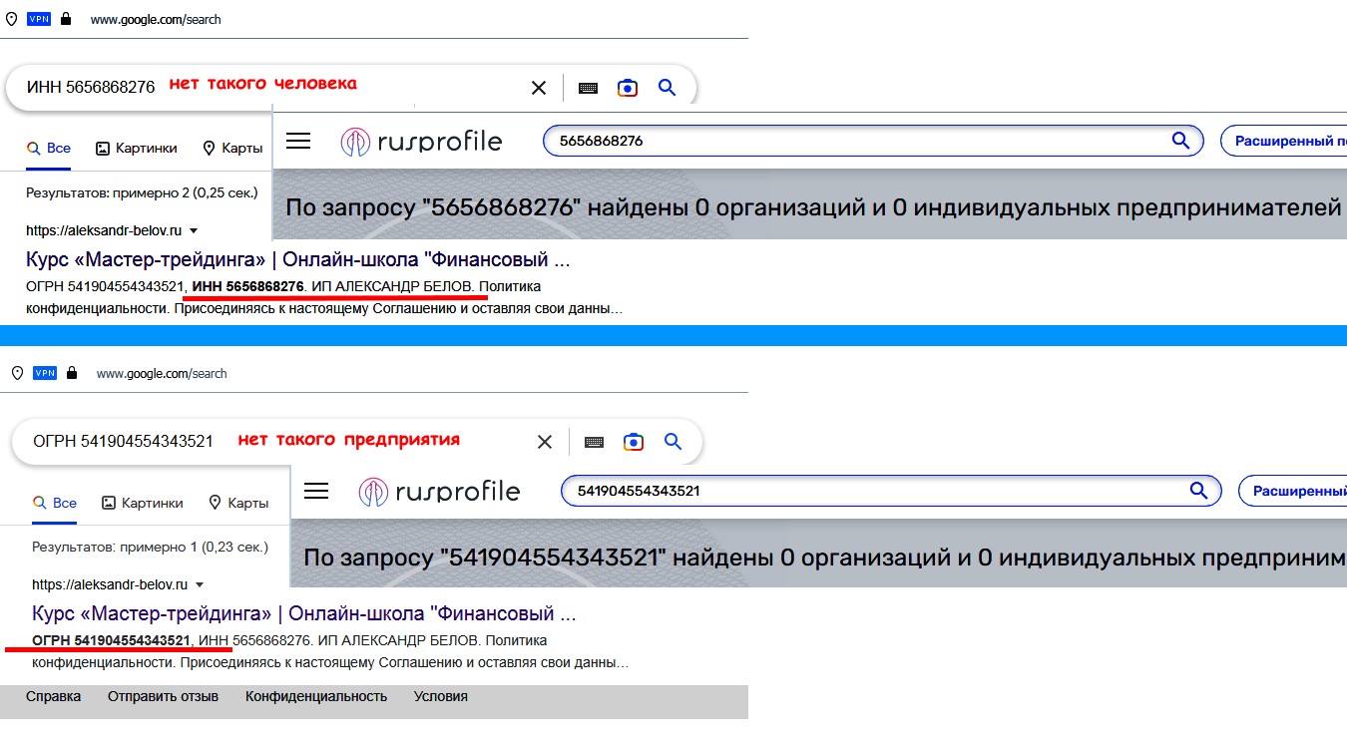Open rusprofile hamburger menu beside 5656868276 search
The image size is (1347, 748).
(298, 141)
